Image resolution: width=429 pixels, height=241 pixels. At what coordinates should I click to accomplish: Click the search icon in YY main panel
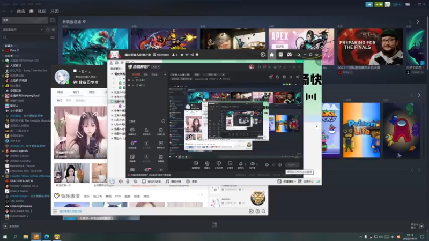tap(264, 211)
